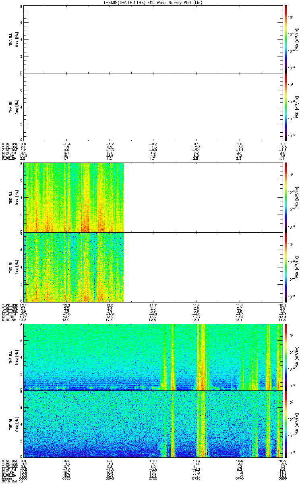Click the 0600 time tick label

[24, 478]
